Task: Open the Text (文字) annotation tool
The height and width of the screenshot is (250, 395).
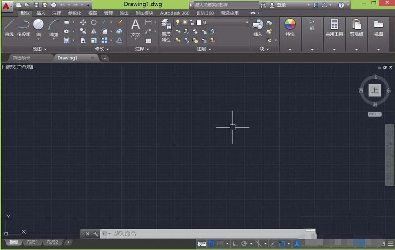Action: 136,28
